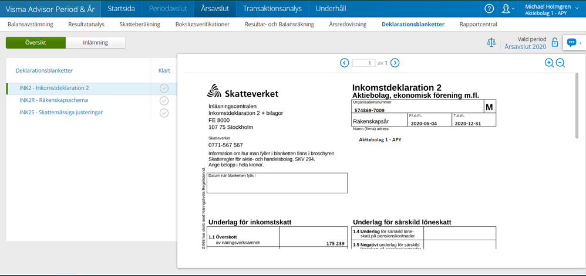Open the chat speech bubble icon
The height and width of the screenshot is (276, 586).
point(571,43)
